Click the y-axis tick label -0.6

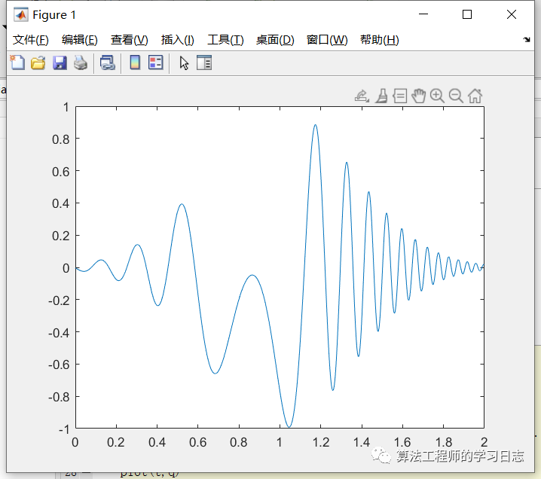pyautogui.click(x=59, y=365)
